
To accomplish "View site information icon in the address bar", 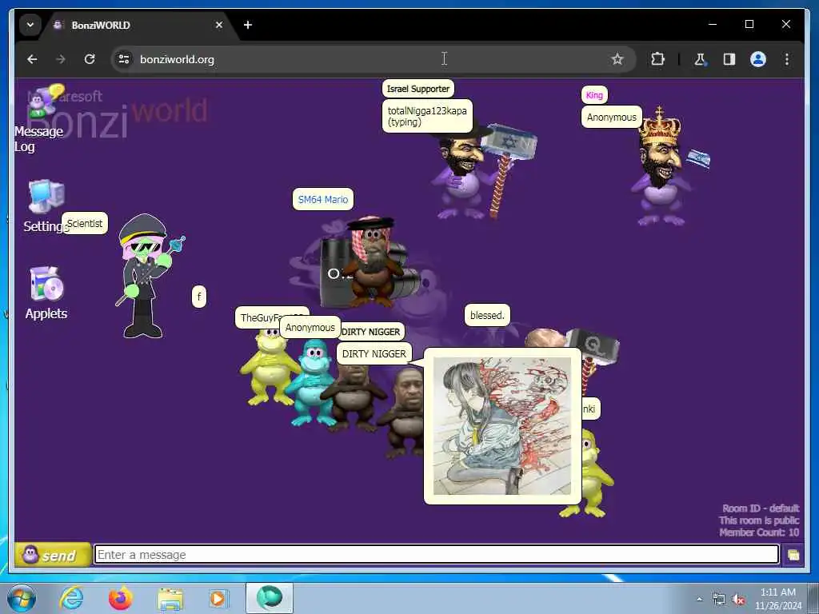I will pos(124,59).
